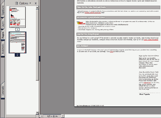Switch to the Layers tab

3,24
